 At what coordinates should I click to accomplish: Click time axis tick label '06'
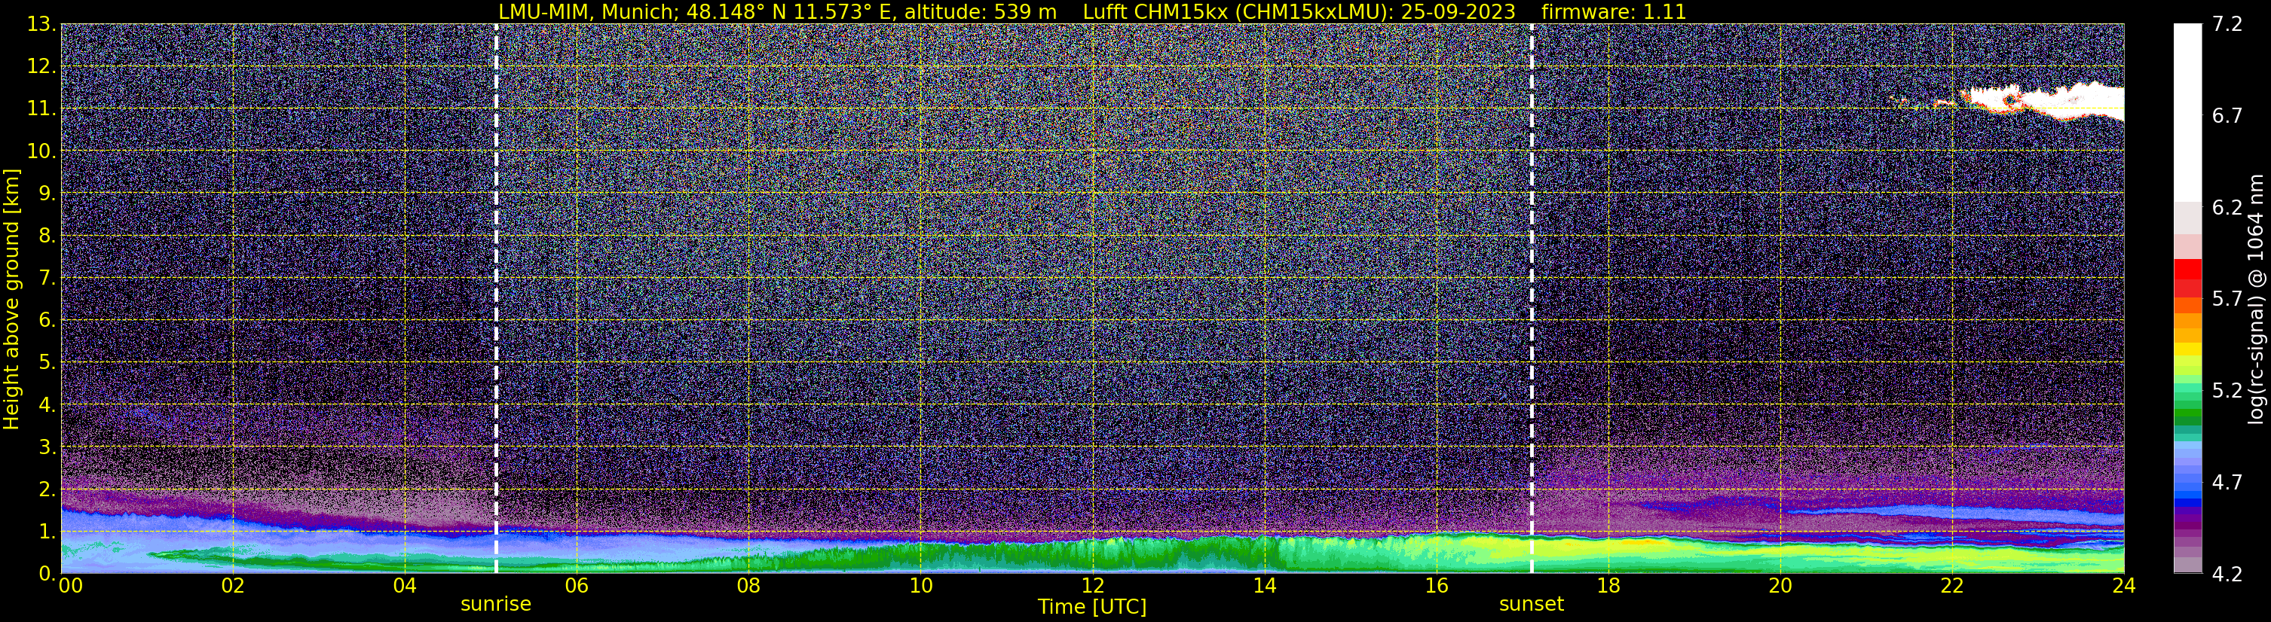pos(577,586)
